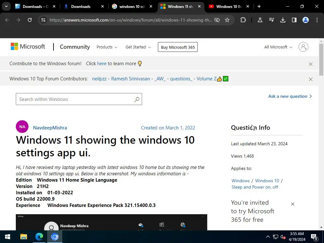This screenshot has height=243, width=324.
Task: Click Ask a new question
Action: click(x=290, y=96)
